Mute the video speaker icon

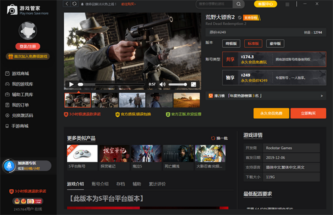(162, 84)
